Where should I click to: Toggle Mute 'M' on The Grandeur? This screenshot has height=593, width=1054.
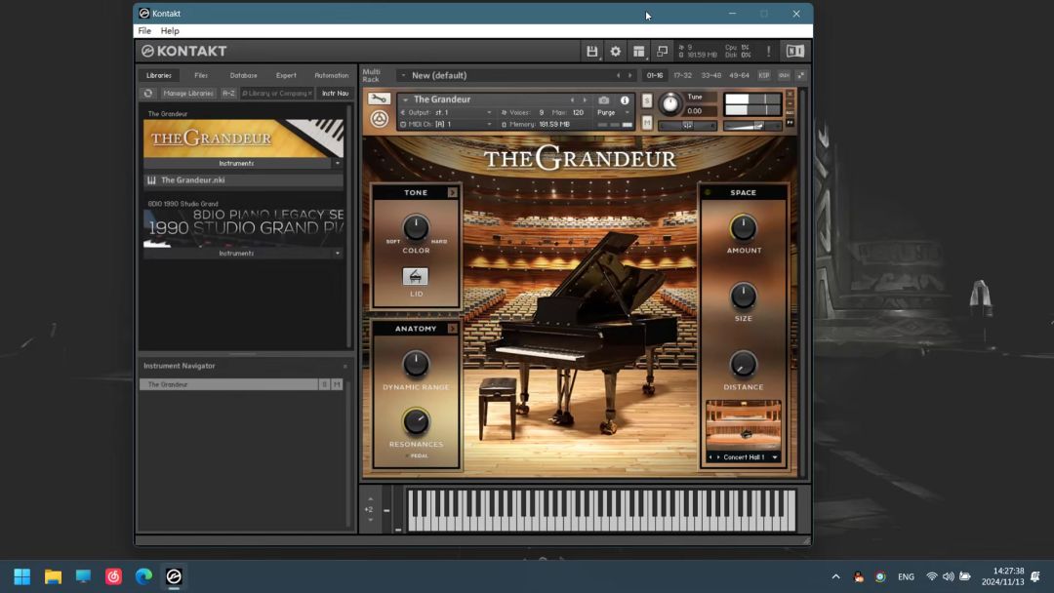(x=647, y=123)
